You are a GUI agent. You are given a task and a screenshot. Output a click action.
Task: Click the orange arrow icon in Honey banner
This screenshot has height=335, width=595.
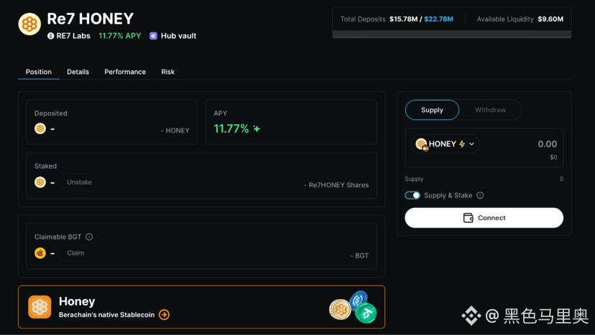(x=165, y=314)
